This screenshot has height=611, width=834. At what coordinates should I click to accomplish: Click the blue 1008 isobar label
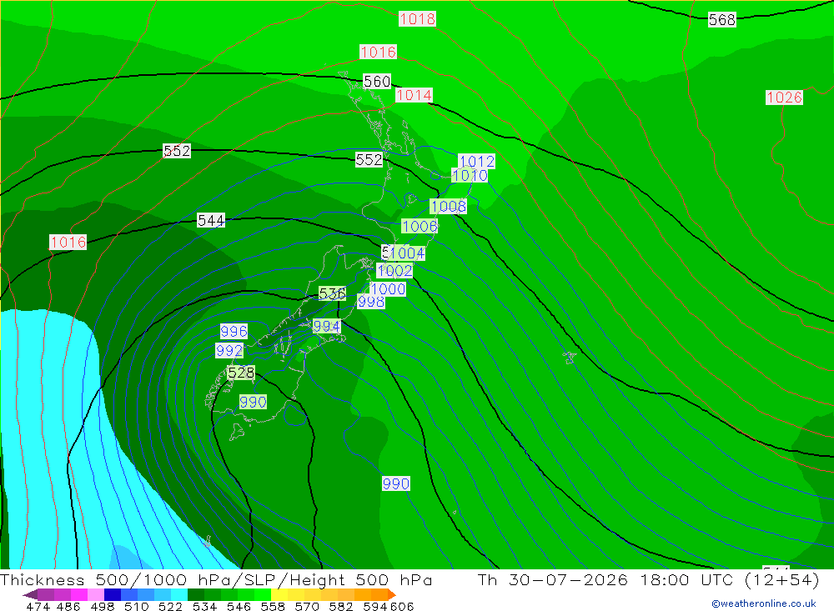point(449,207)
